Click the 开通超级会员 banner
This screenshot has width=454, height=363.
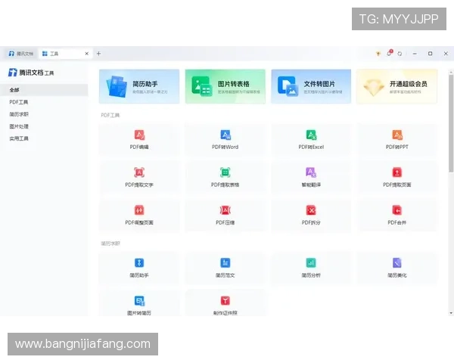[x=397, y=86]
